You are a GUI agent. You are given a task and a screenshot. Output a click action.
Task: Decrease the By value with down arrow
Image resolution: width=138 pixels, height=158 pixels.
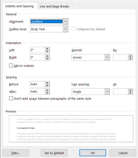click(131, 59)
